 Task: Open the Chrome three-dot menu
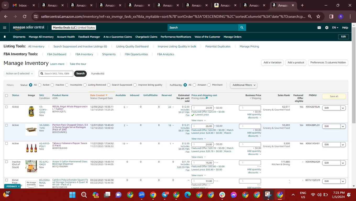(350, 16)
